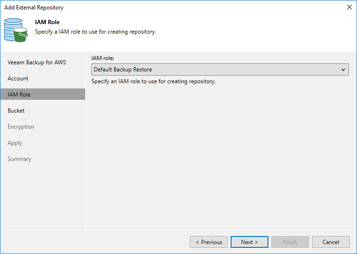
Task: Expand the Default Backup Restore dropdown arrow
Action: coord(344,70)
